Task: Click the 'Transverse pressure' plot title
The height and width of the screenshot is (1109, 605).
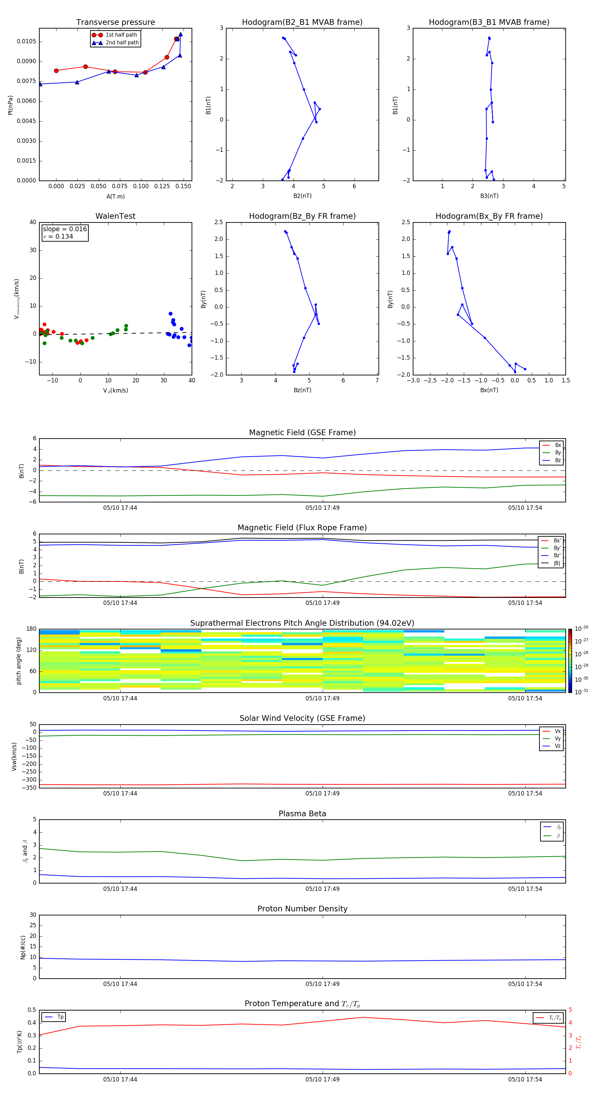Action: coord(115,23)
